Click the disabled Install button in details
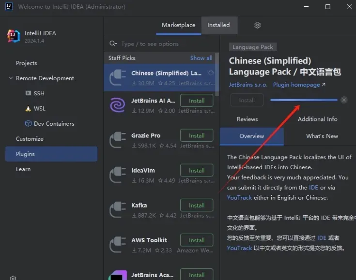 (x=247, y=100)
